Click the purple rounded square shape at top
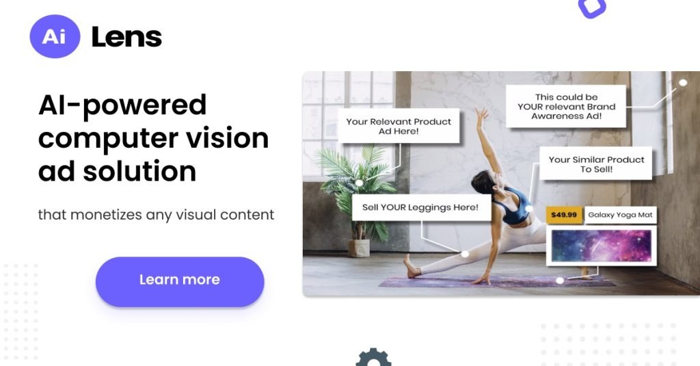 [592, 7]
